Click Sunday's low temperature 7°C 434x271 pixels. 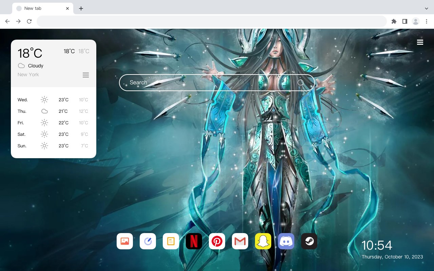coord(84,146)
